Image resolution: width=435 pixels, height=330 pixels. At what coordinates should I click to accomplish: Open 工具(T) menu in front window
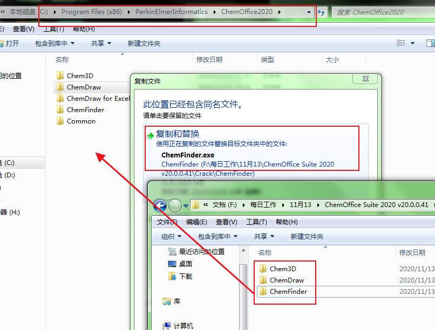point(256,222)
